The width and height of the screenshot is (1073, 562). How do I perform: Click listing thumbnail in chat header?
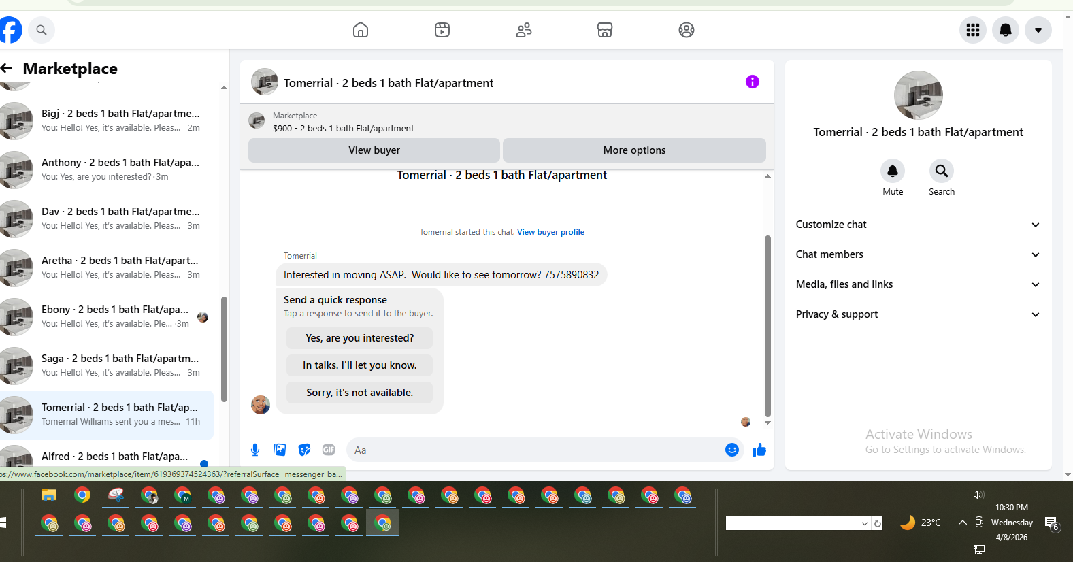coord(265,82)
